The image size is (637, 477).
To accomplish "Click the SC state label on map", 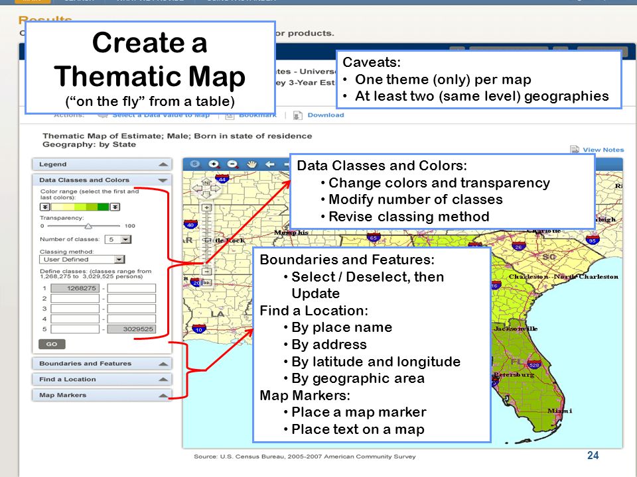I will (549, 257).
